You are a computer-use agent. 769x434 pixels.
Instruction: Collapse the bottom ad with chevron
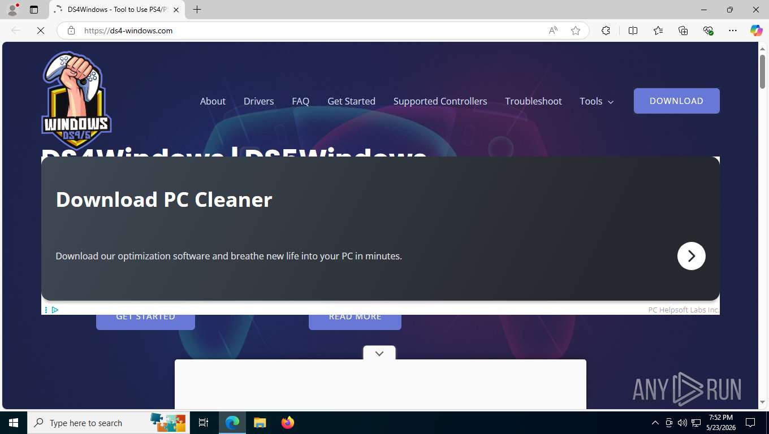point(379,353)
